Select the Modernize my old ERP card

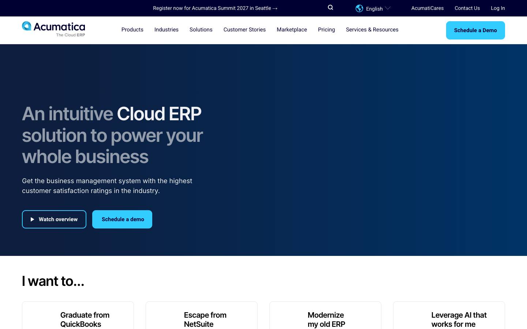click(325, 315)
